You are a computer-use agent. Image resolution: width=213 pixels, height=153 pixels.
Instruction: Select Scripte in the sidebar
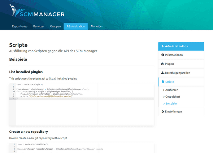(181, 82)
